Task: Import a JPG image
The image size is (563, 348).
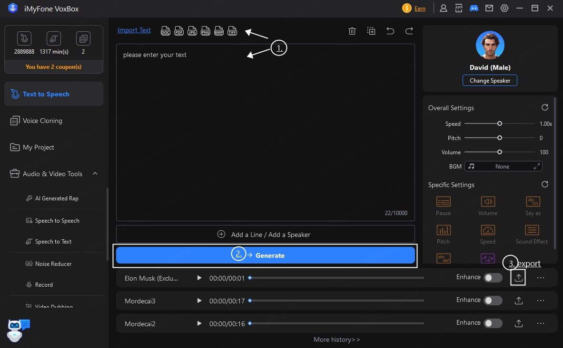Action: (192, 31)
